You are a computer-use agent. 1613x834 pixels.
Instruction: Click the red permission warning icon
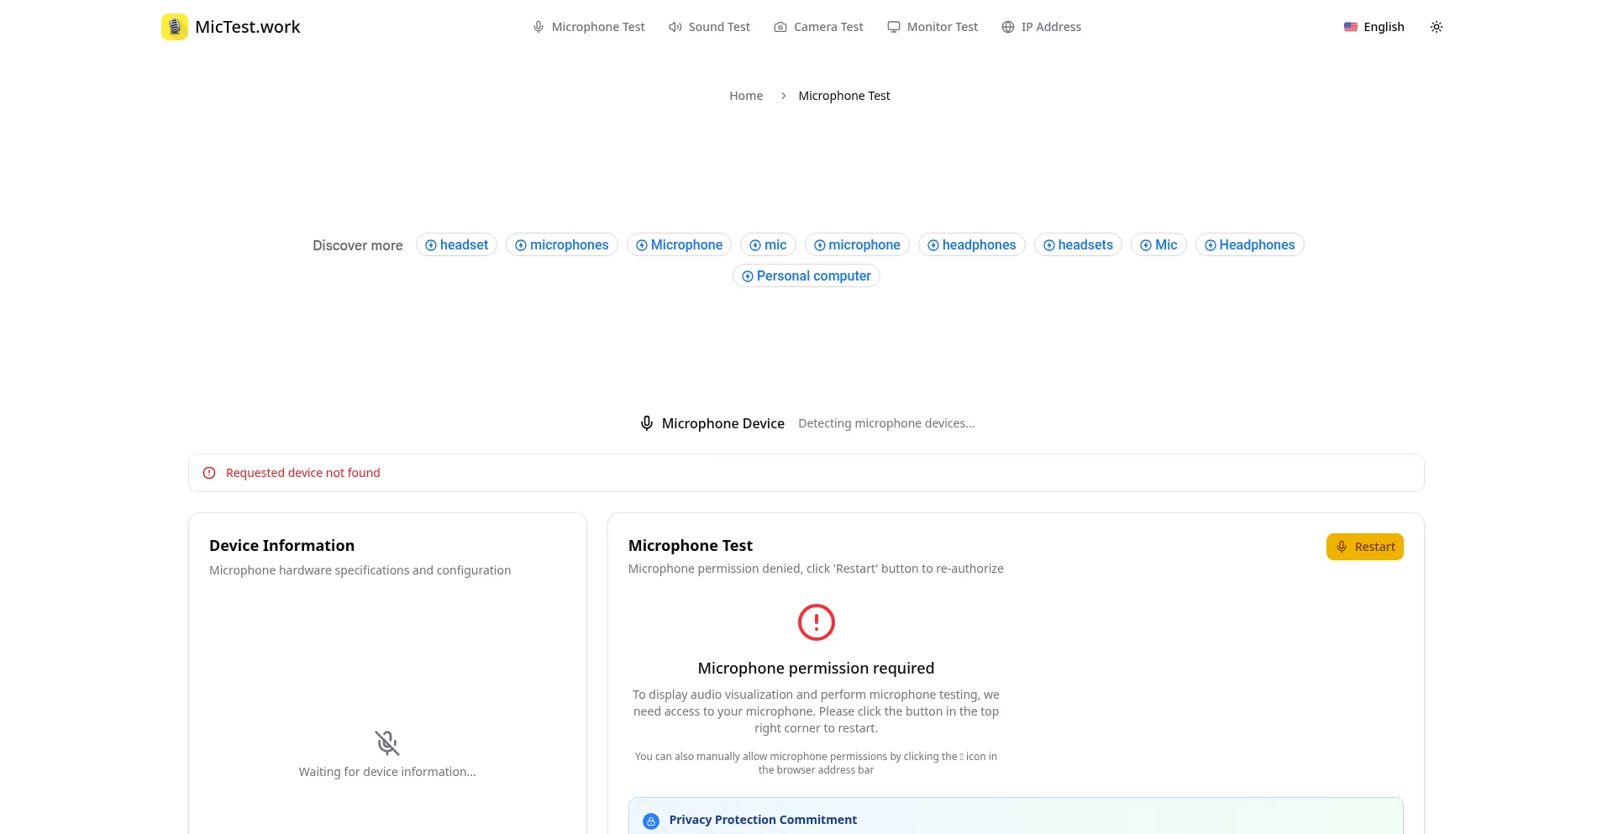(816, 622)
